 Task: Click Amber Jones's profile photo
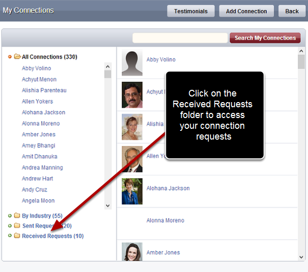coord(132,251)
